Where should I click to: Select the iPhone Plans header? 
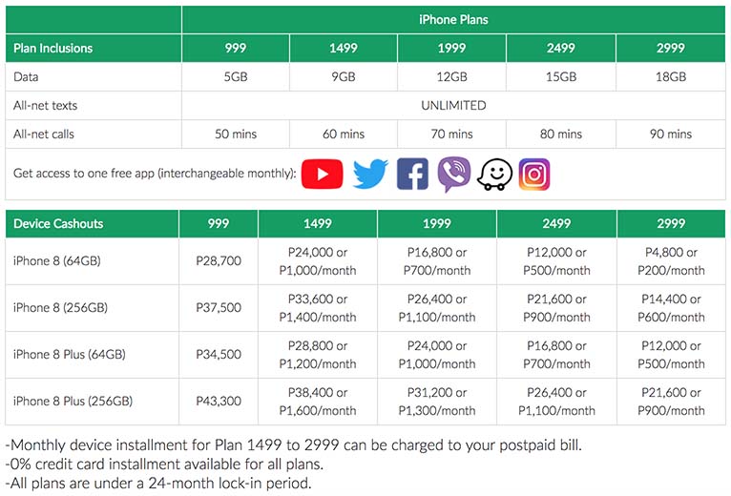pos(453,20)
